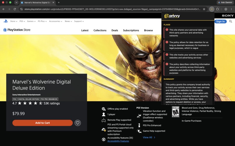Expand the Support dropdown menu
This screenshot has height=146, width=235.
pyautogui.click(x=79, y=21)
